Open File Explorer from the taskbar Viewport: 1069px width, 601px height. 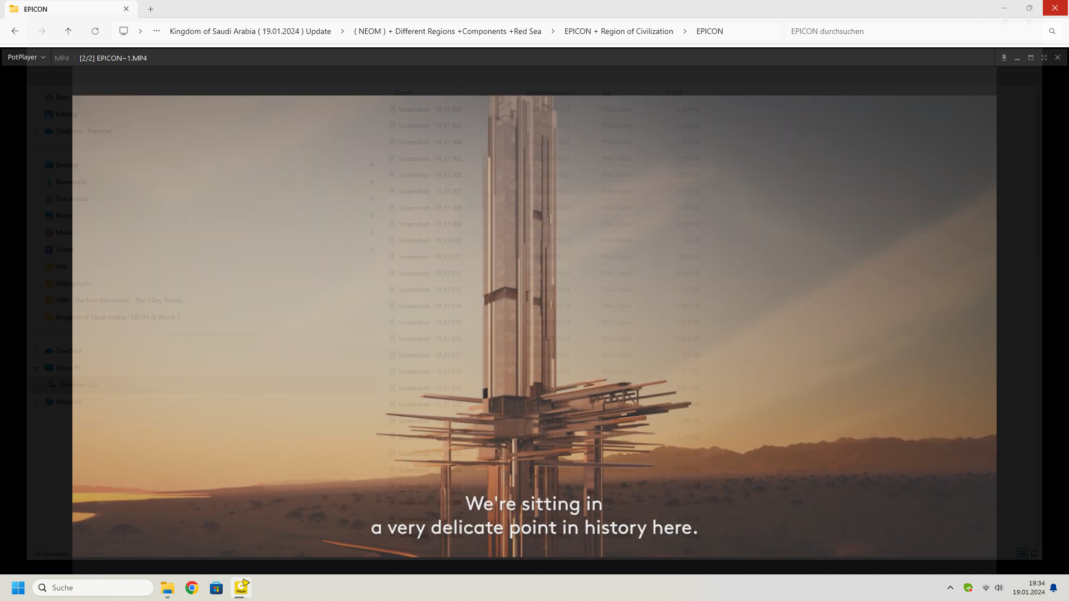168,588
